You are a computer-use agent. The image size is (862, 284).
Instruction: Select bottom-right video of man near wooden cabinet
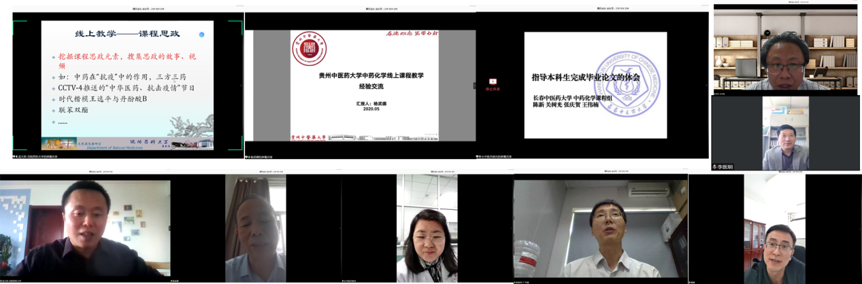point(774,230)
